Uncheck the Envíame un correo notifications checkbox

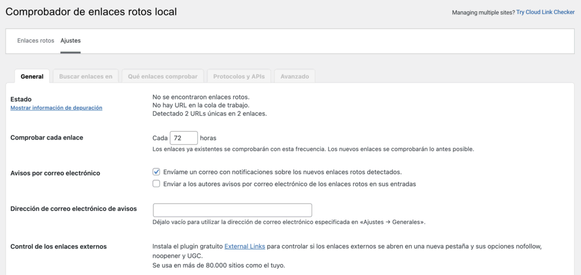[157, 172]
